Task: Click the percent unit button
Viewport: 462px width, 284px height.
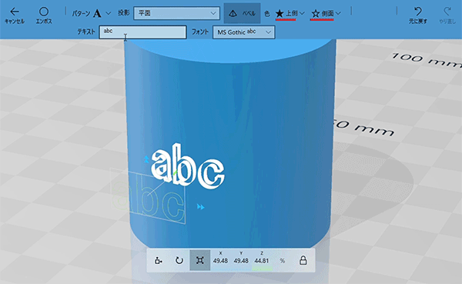Action: coord(283,261)
